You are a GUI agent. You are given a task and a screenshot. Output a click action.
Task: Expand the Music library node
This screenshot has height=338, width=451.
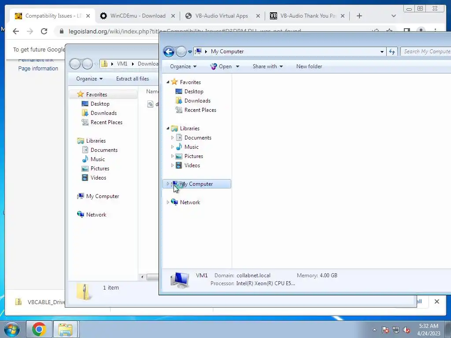[x=172, y=147]
